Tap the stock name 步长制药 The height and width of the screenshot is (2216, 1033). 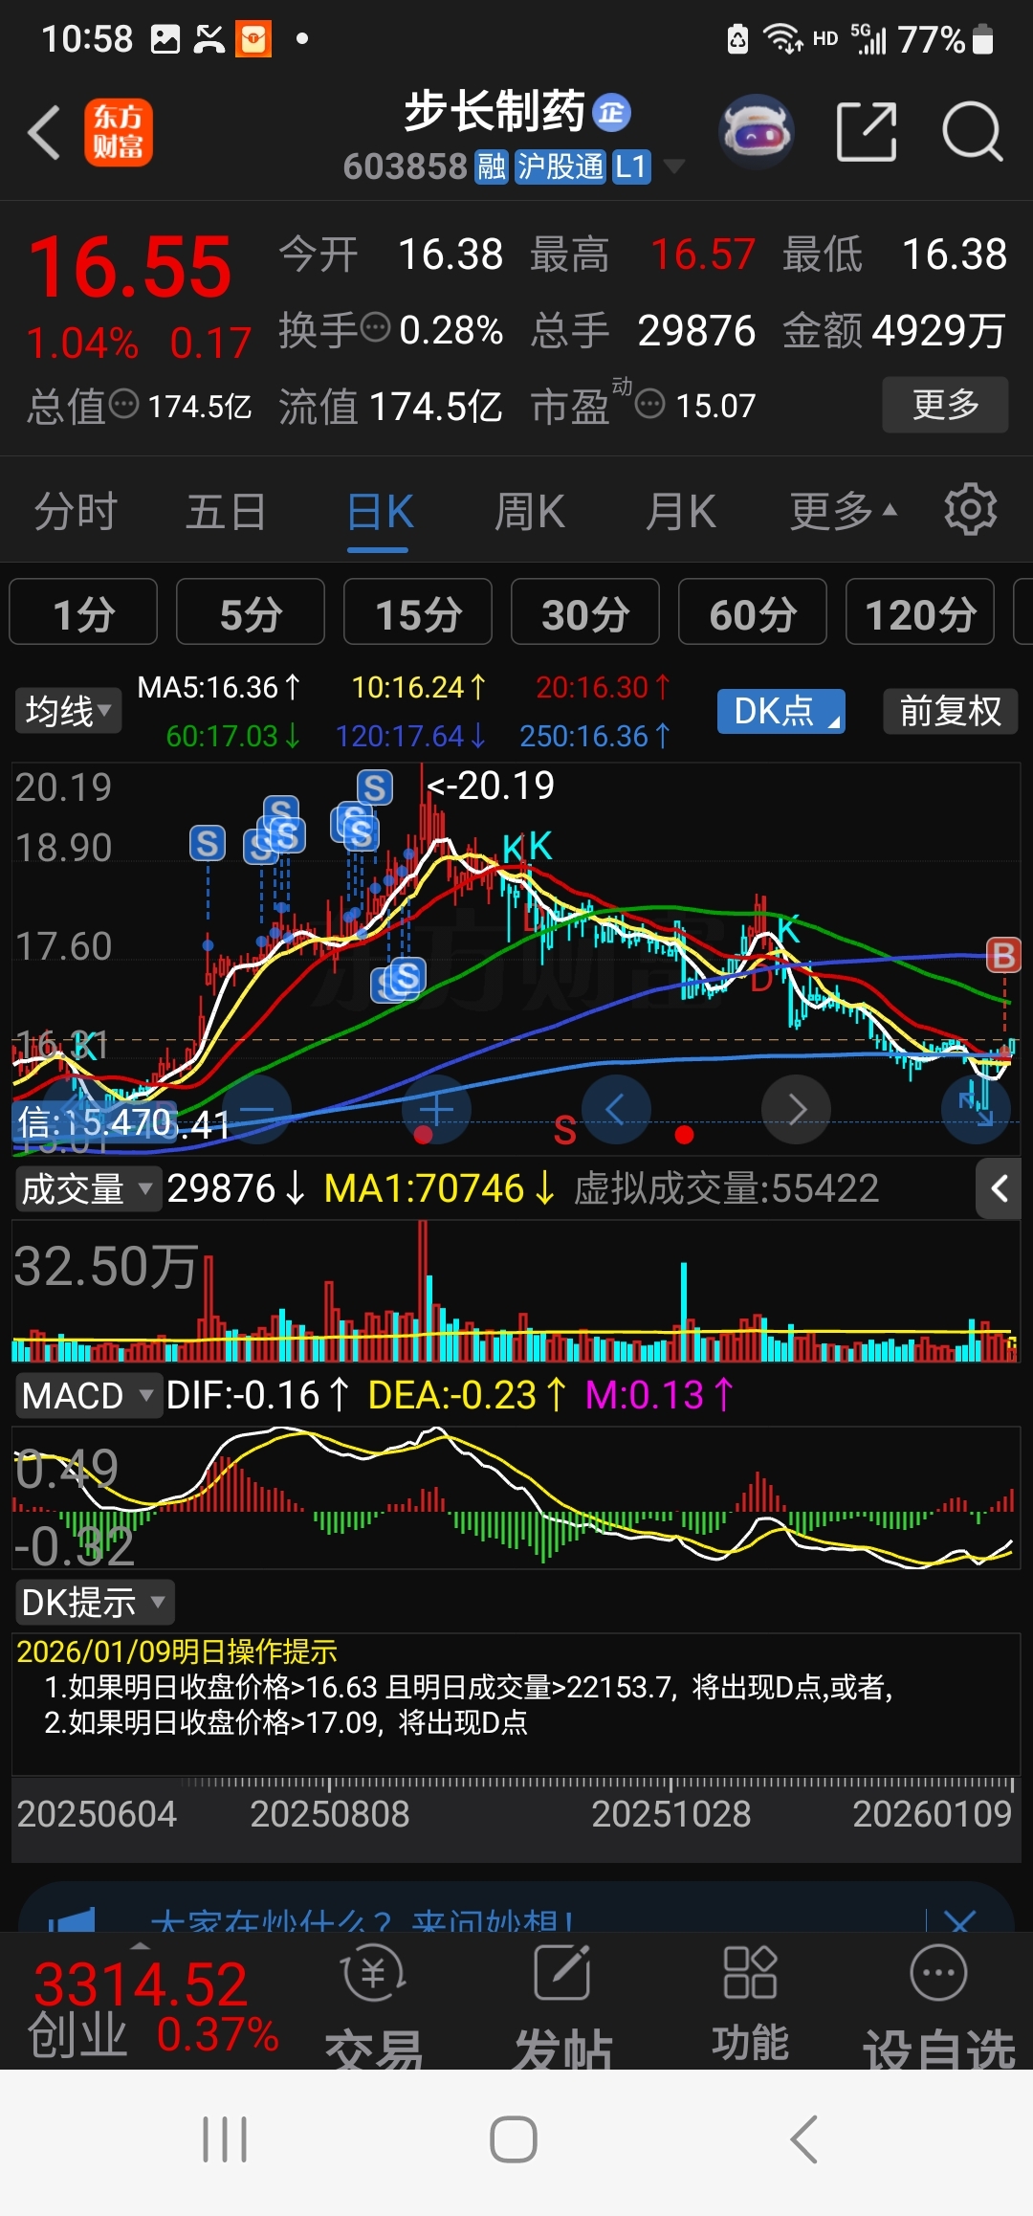(495, 112)
